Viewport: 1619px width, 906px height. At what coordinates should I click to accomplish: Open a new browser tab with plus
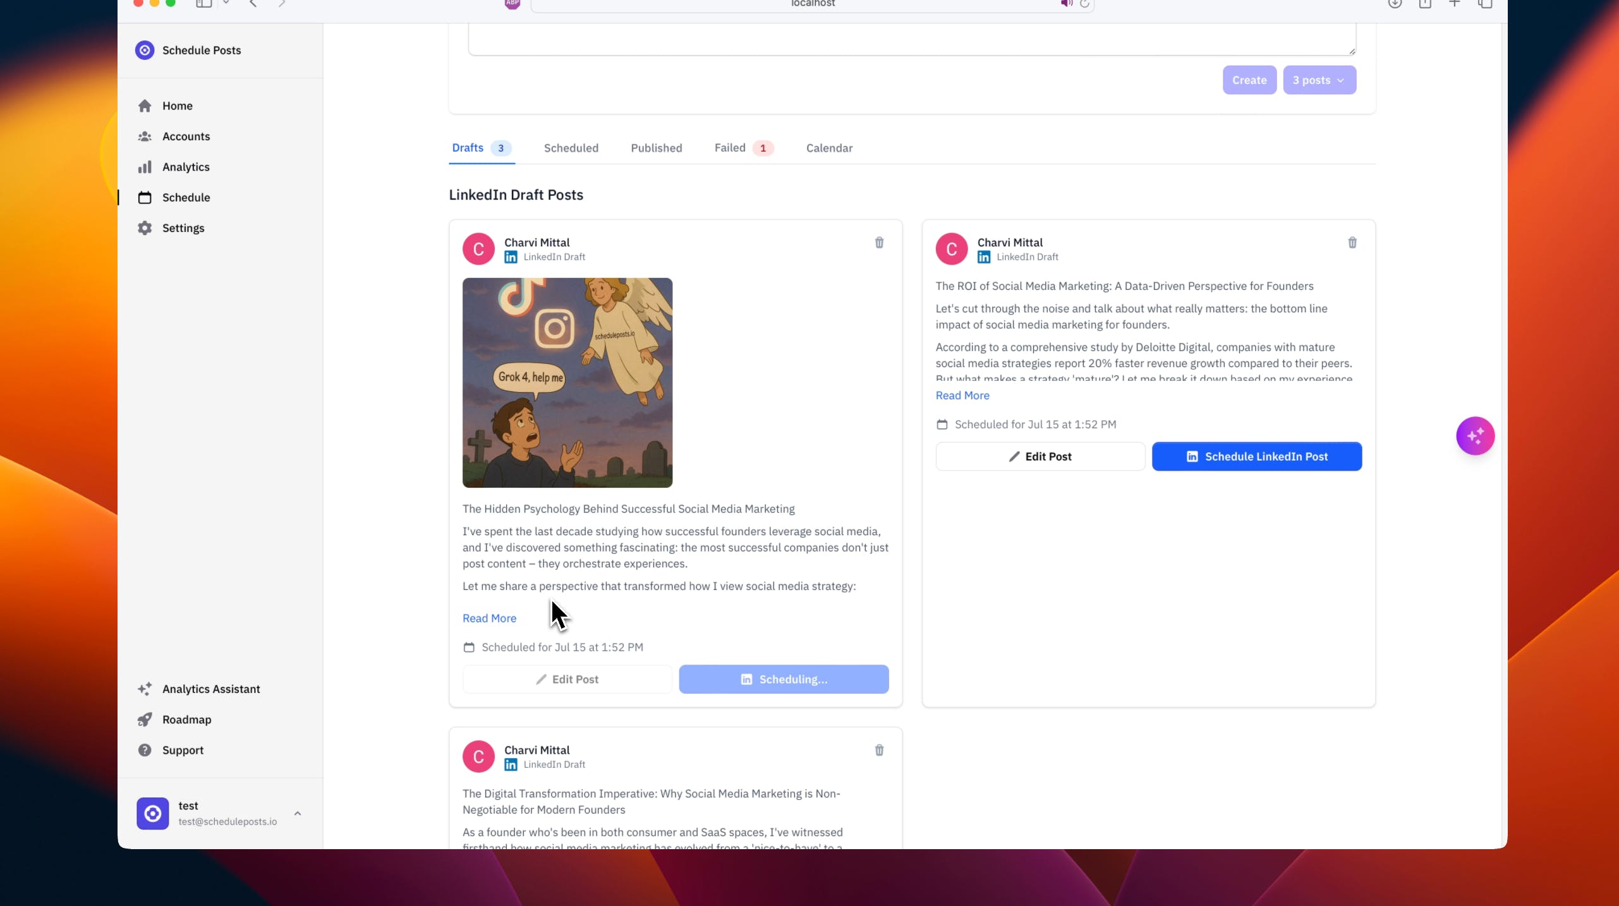[x=1454, y=3]
